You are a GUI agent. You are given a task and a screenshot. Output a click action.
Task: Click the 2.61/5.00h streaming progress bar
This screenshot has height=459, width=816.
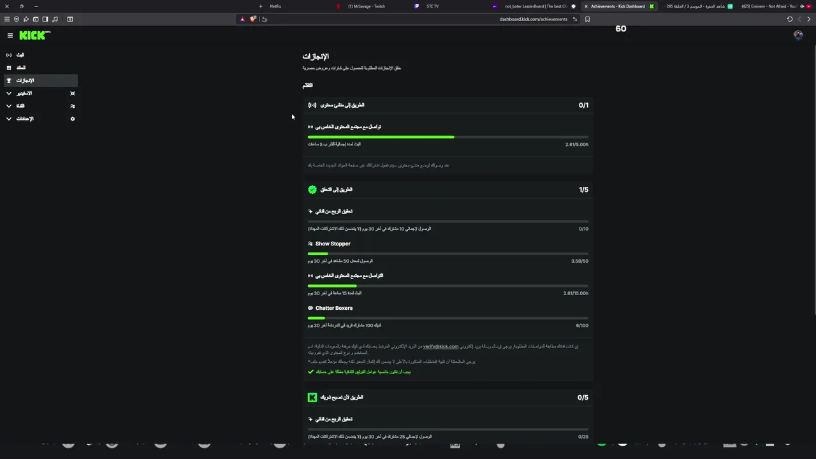(448, 137)
